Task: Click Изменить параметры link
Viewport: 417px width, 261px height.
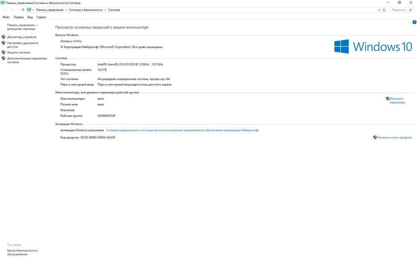Action: (397, 100)
